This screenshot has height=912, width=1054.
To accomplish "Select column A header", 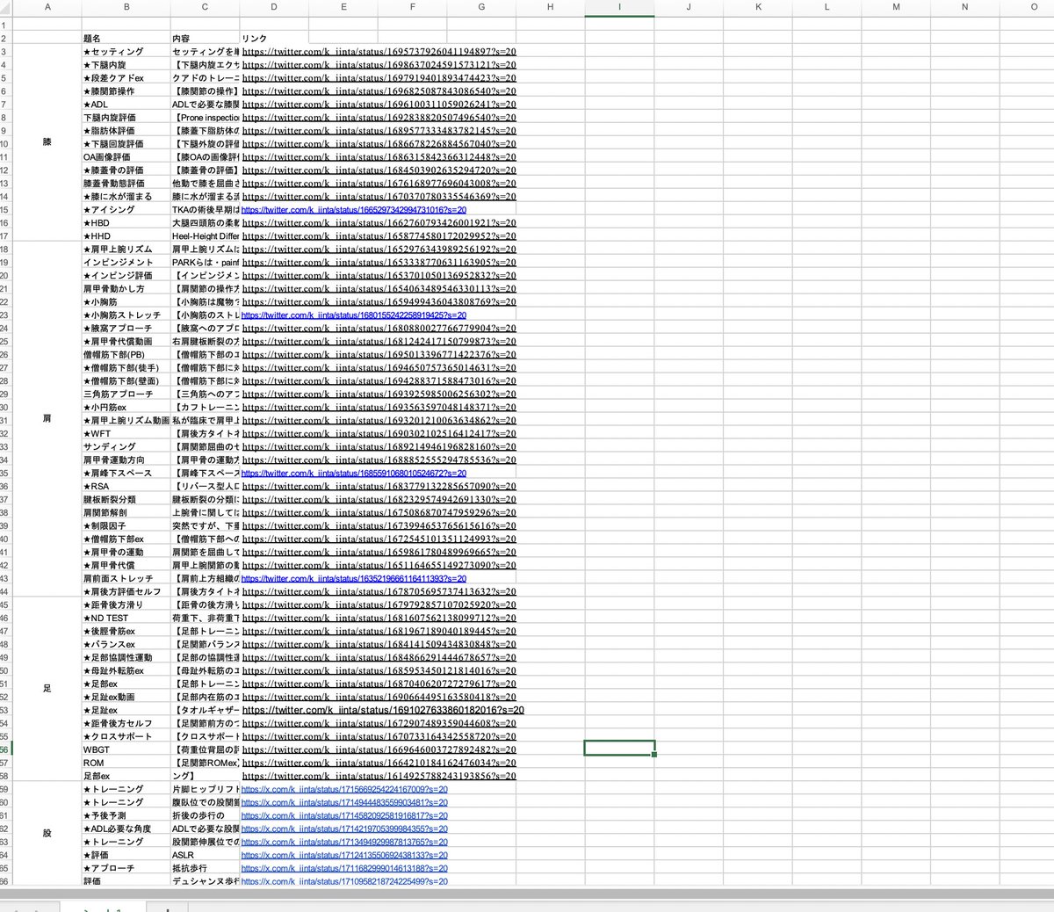I will tap(47, 7).
